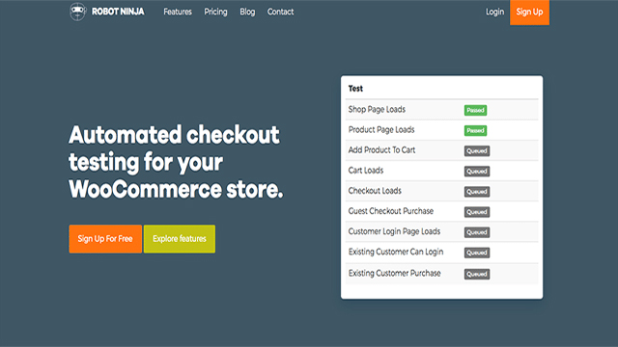Click the Queued badge for Add Product To Cart
618x347 pixels.
(477, 151)
